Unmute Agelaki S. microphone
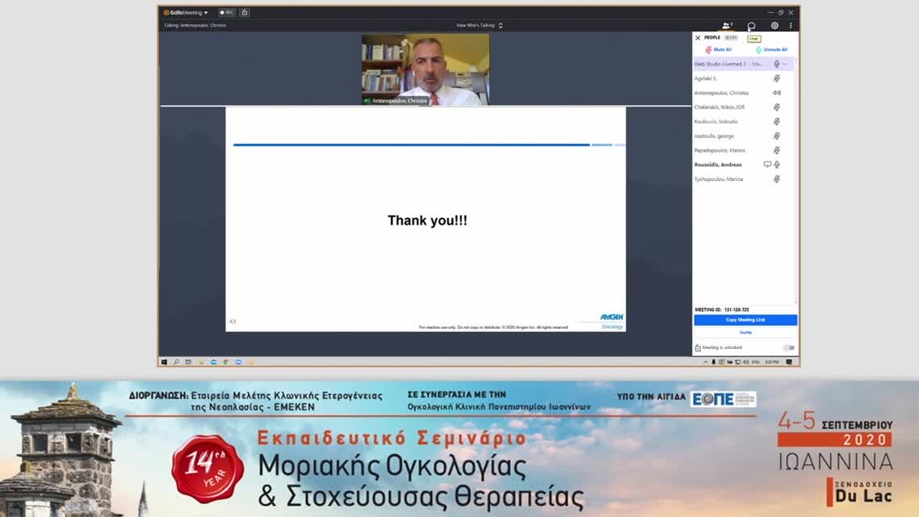 (776, 78)
